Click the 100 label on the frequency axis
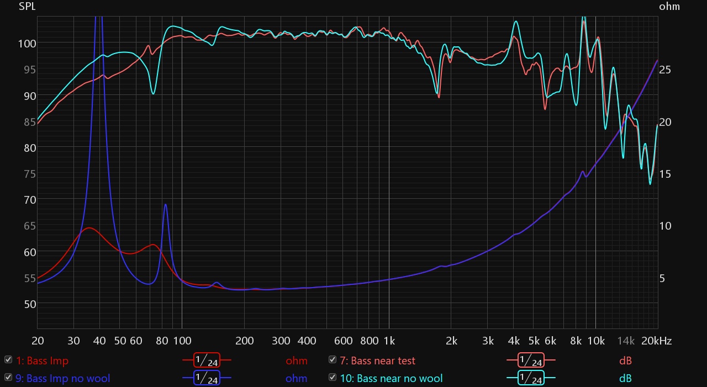 coord(182,341)
